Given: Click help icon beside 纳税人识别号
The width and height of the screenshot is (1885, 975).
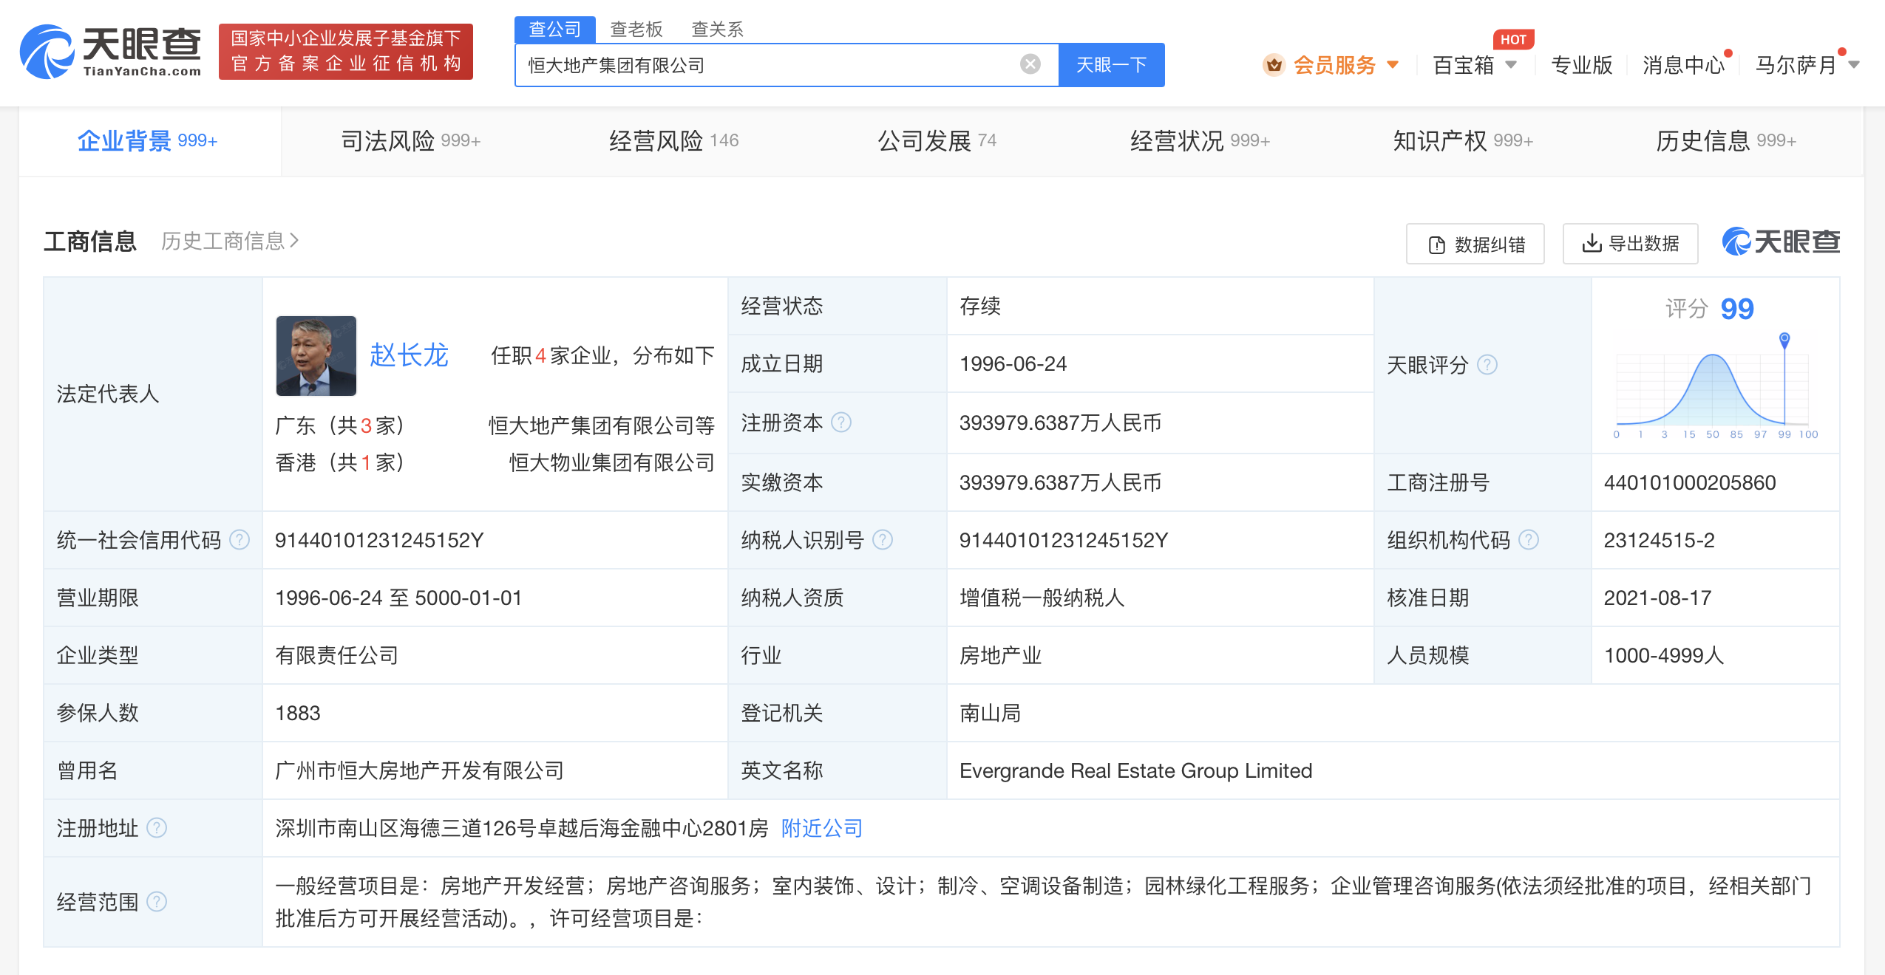Looking at the screenshot, I should coord(883,540).
